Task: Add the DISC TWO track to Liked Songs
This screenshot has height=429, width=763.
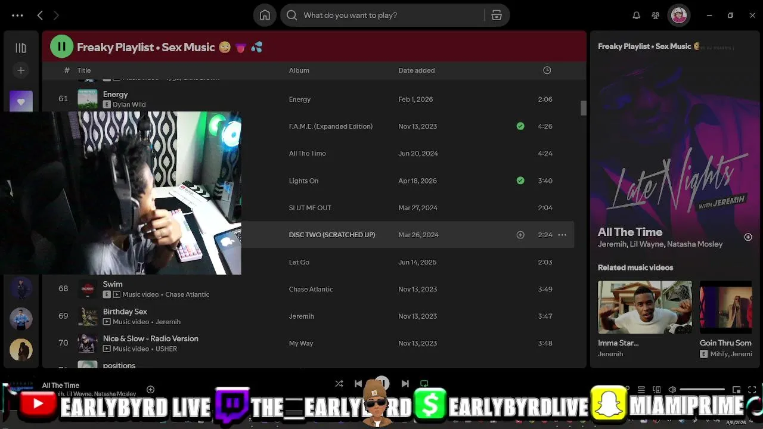Action: point(520,235)
